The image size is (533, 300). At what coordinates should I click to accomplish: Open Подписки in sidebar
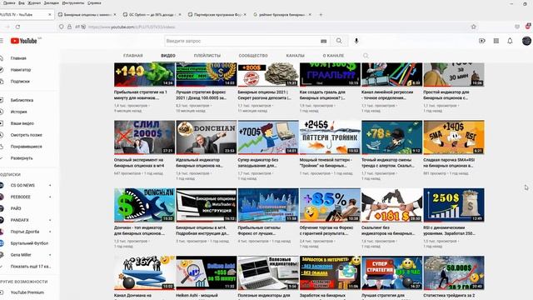click(20, 82)
